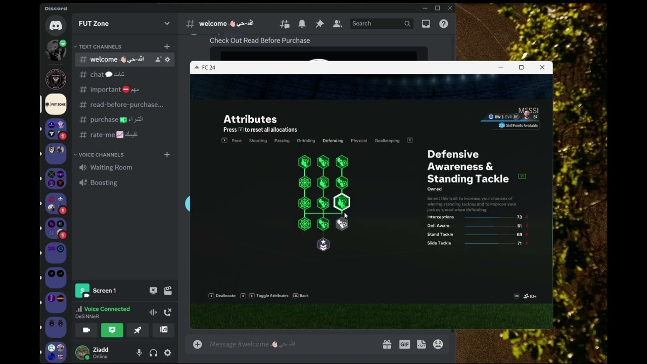Viewport: 647px width, 364px height.
Task: Disconnect from voice with phone icon
Action: [168, 312]
